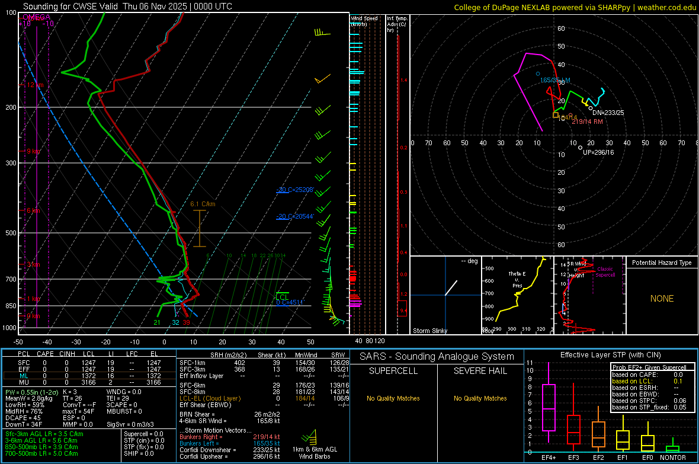Click the surface dewpoint value 21
Screen dimensions: 699x464
tap(157, 322)
